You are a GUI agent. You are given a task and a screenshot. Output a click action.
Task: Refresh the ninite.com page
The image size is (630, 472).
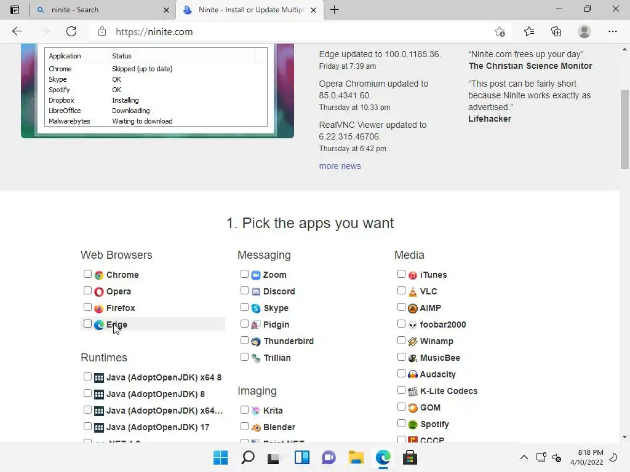point(71,31)
